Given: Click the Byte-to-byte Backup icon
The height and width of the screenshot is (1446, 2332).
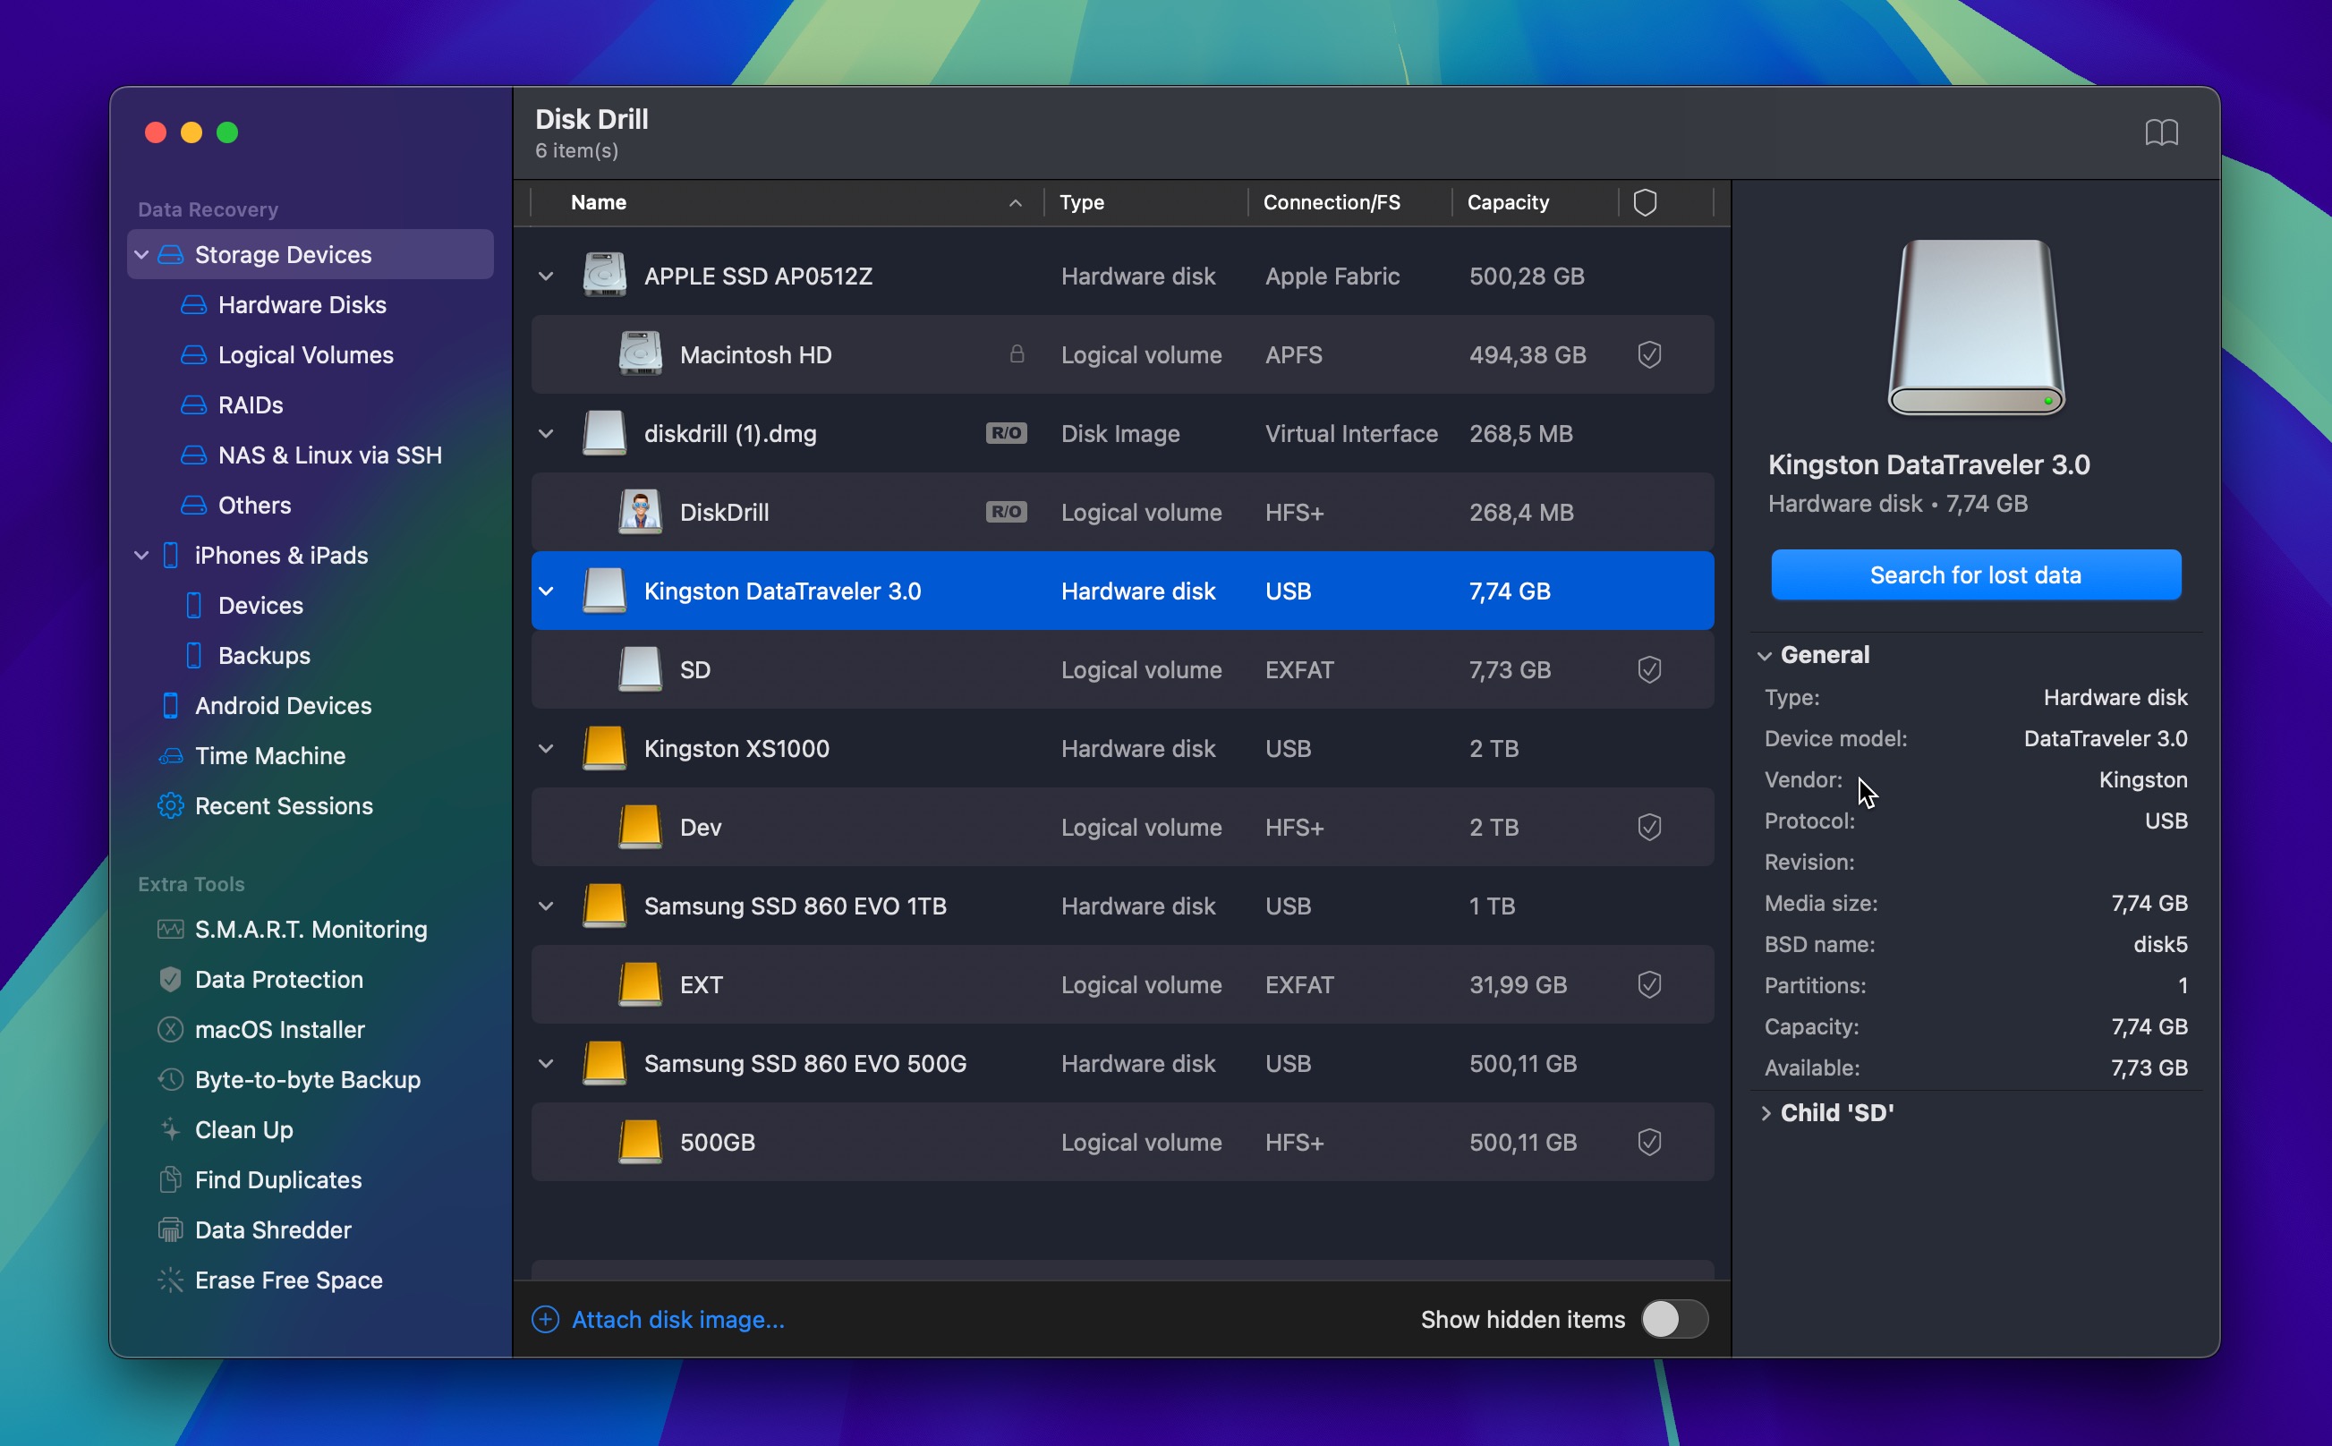Looking at the screenshot, I should (166, 1079).
